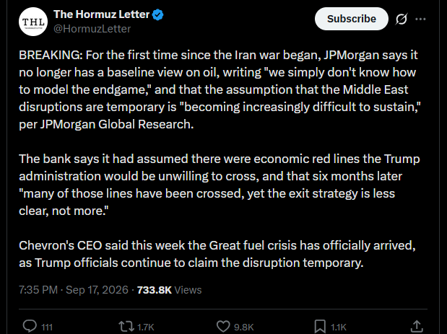Click the Grok explain-post icon

(x=402, y=19)
